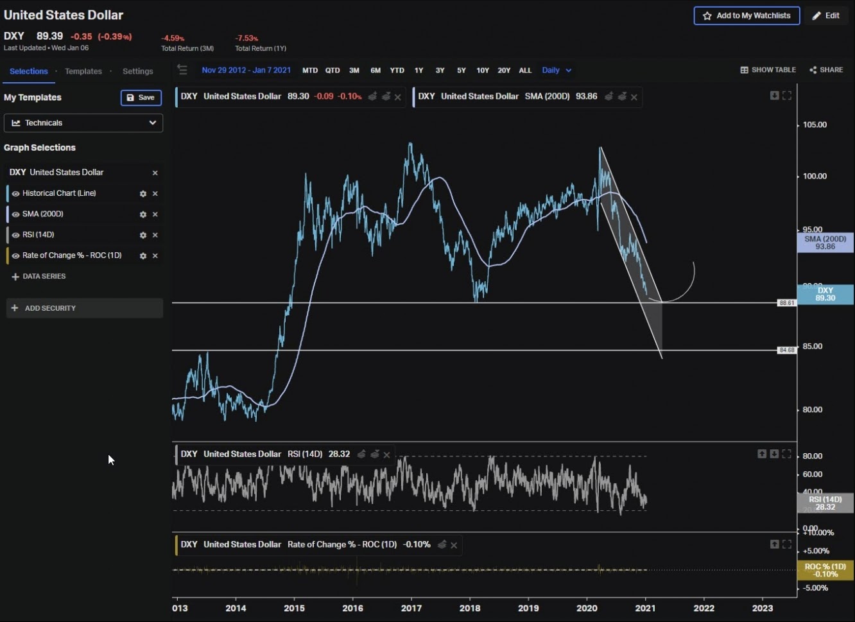Viewport: 855px width, 622px height.
Task: Expand the RSI panel to fullscreen
Action: [x=787, y=454]
